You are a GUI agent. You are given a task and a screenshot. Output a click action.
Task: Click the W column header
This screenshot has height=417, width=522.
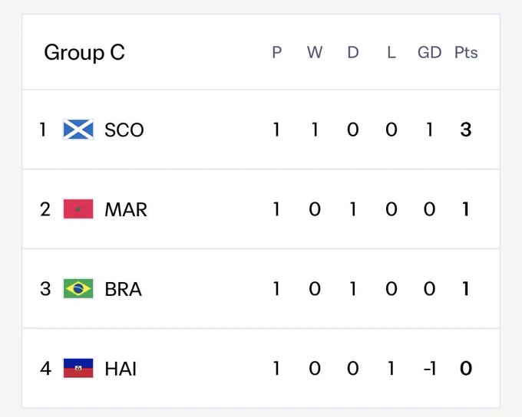[x=315, y=52]
